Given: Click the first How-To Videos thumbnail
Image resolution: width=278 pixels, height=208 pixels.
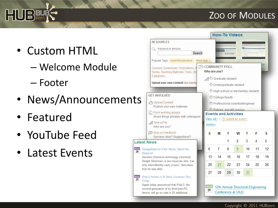Looking at the screenshot, I should (226, 50).
